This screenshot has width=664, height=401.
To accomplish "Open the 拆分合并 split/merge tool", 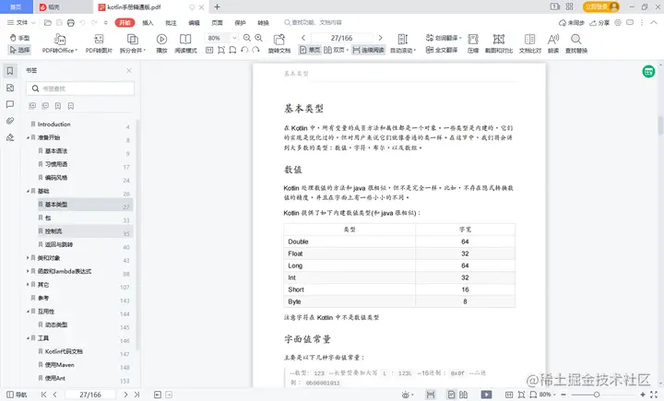I will [x=133, y=43].
